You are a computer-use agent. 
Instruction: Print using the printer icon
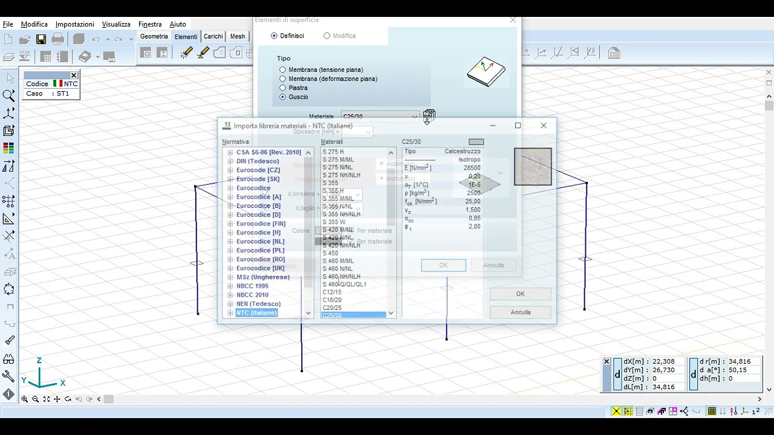point(58,40)
